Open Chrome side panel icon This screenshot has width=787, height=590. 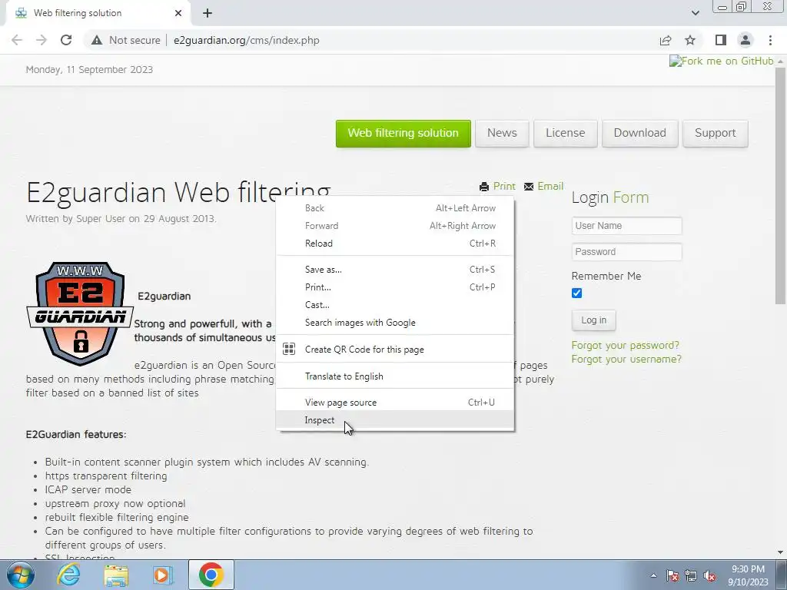(721, 40)
